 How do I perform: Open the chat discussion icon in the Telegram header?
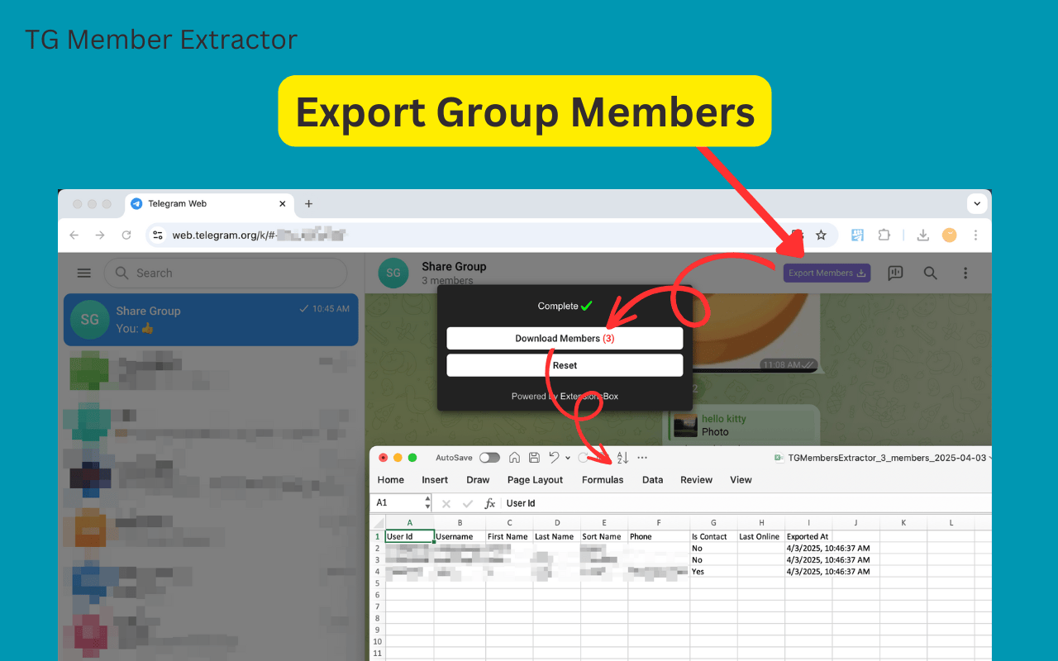coord(895,273)
